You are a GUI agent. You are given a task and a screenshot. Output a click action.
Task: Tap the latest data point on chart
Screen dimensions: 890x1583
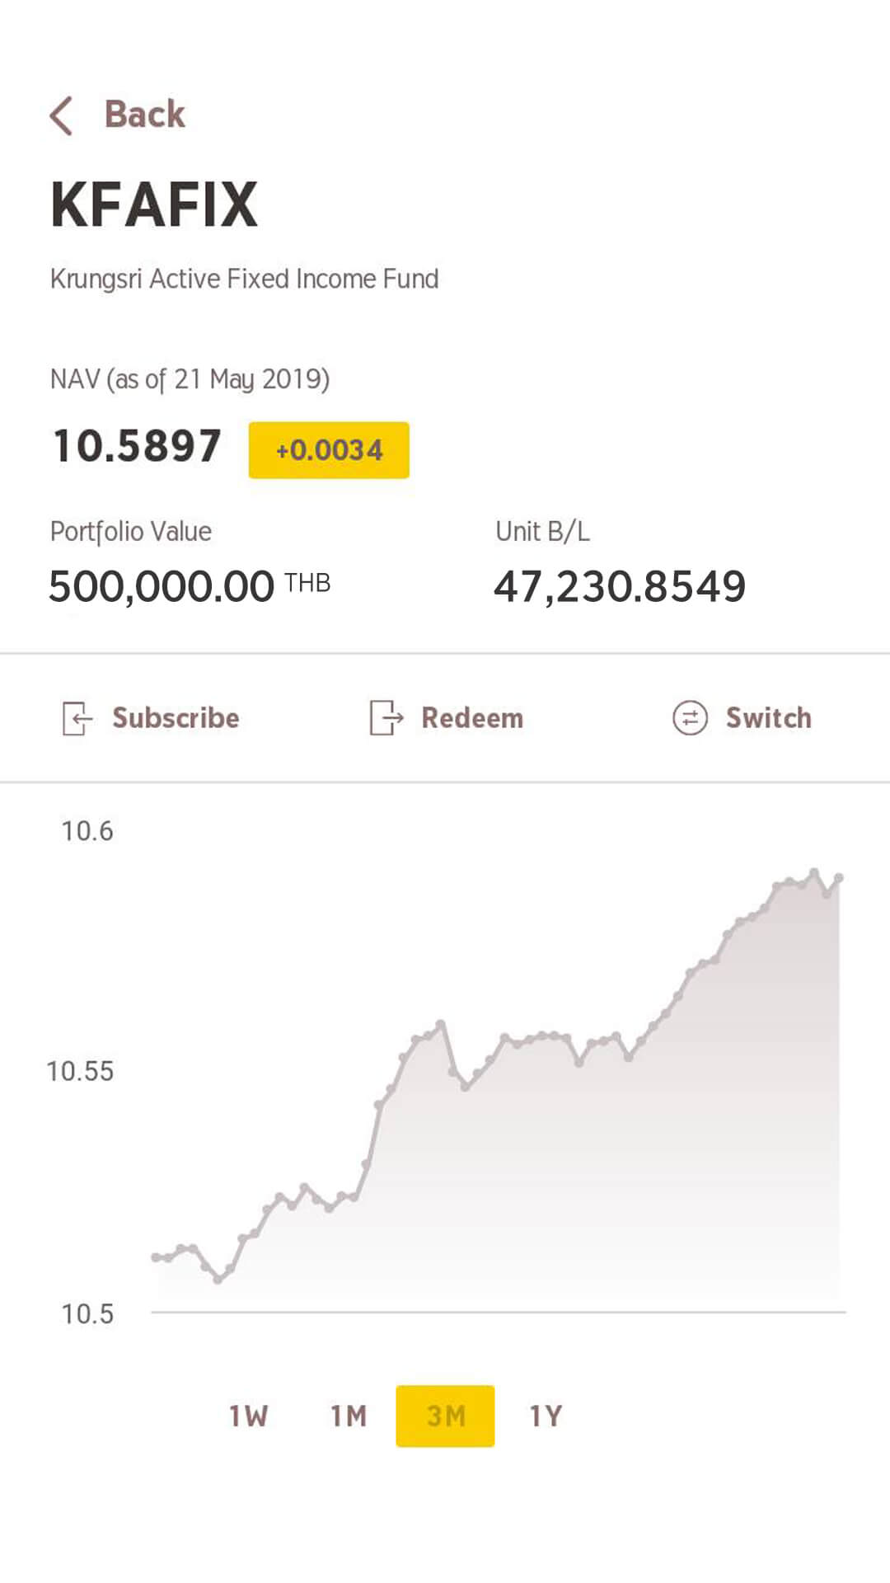[839, 878]
